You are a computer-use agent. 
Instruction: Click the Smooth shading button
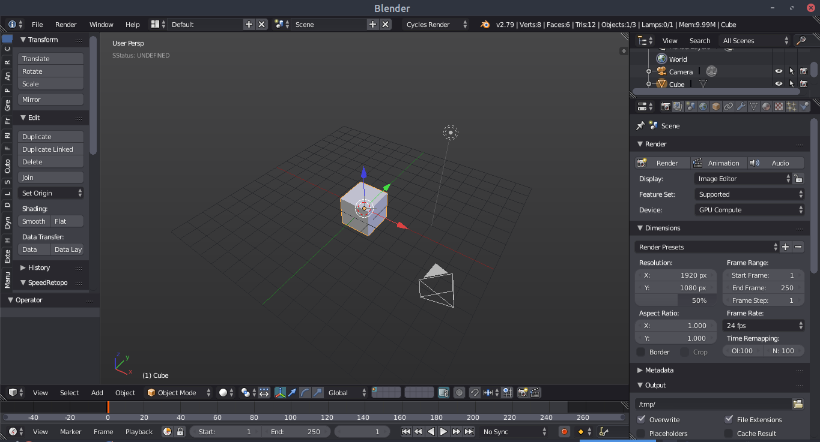point(34,221)
